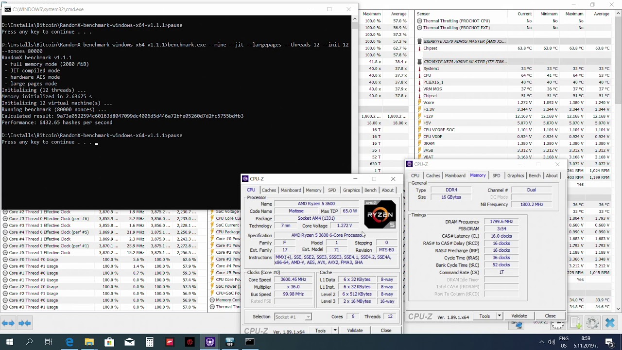Image resolution: width=622 pixels, height=350 pixels.
Task: Switch to SPD tab in front CPU-Z
Action: click(x=332, y=190)
